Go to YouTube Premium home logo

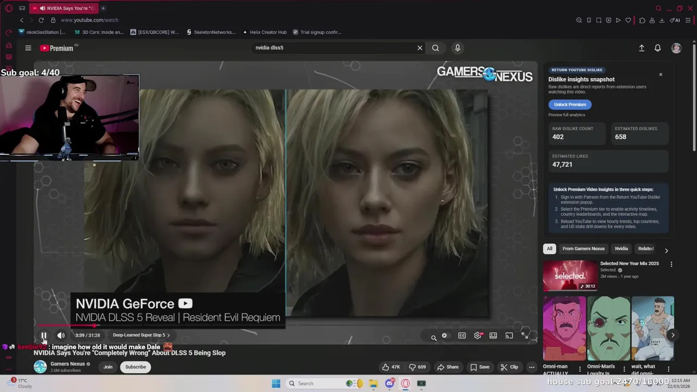[x=57, y=48]
